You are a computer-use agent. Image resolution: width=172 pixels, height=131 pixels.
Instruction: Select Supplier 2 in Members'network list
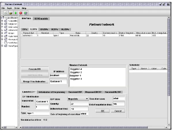[x=76, y=72]
